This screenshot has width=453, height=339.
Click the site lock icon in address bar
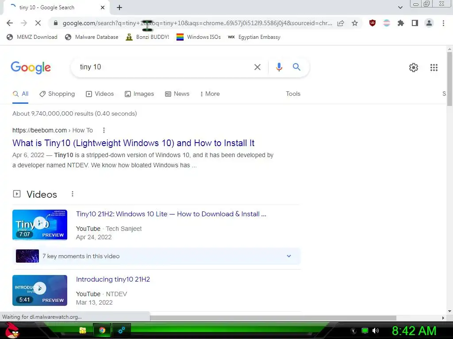click(56, 23)
